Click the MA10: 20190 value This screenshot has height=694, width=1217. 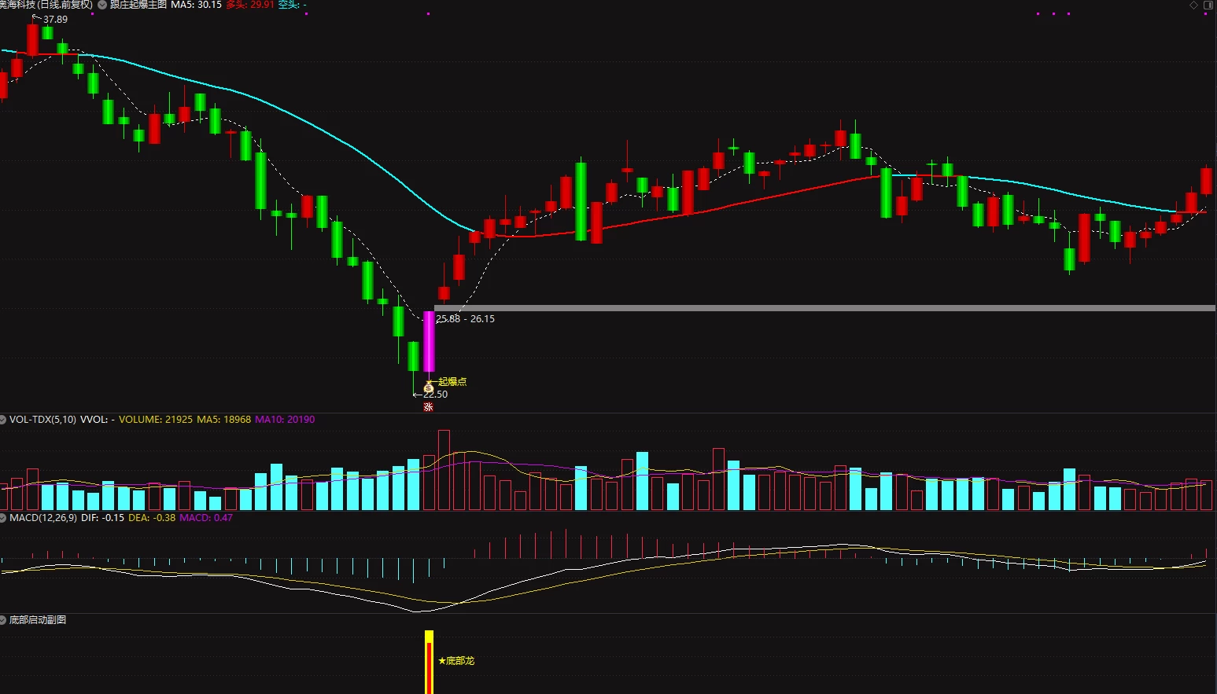click(285, 420)
